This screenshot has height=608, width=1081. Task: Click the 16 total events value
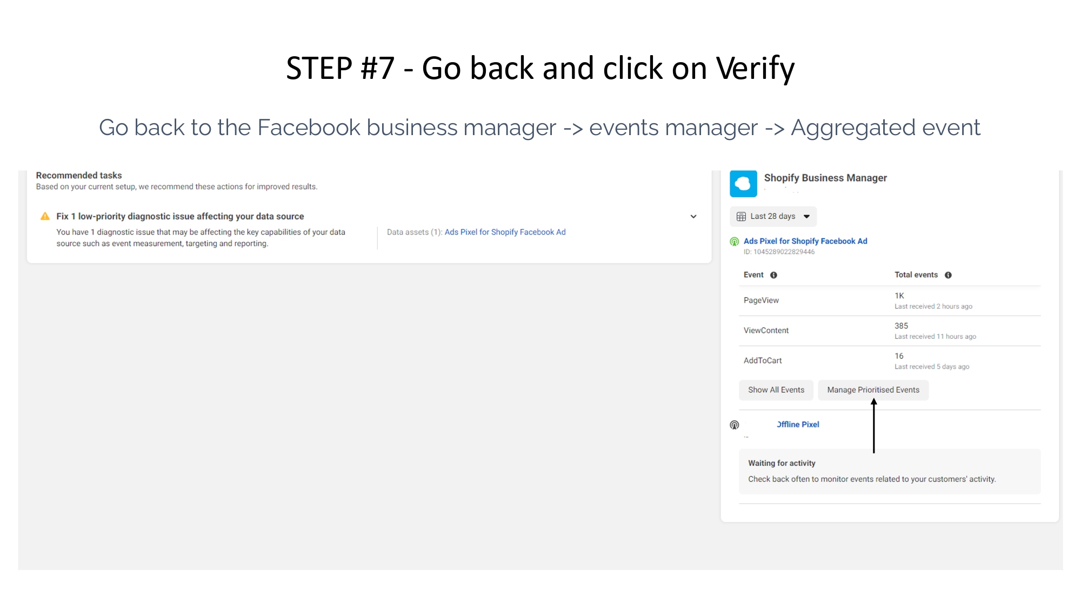[899, 356]
